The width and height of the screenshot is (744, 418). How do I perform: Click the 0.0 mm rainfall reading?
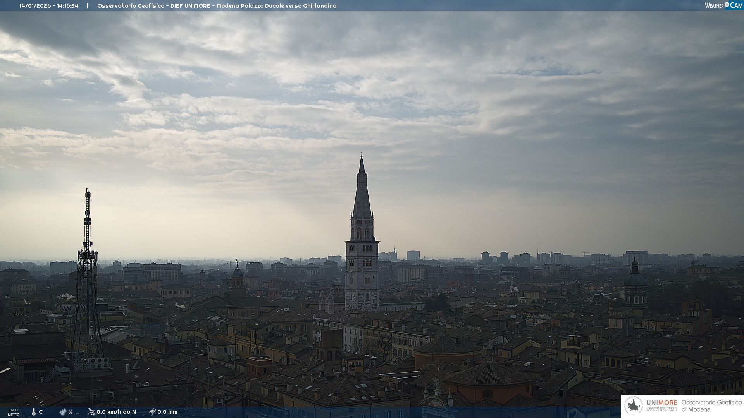pyautogui.click(x=167, y=412)
